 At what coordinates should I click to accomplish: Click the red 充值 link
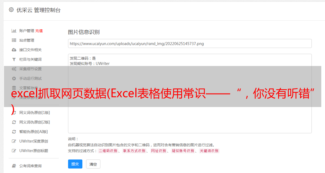point(39,31)
